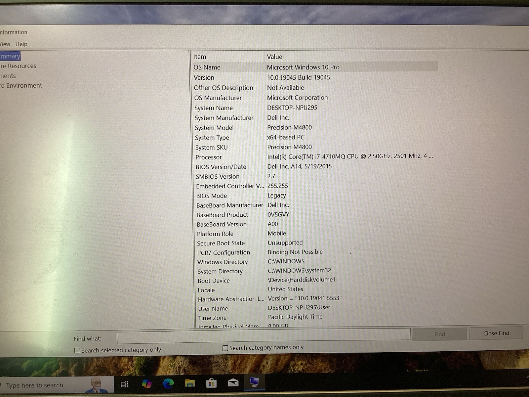Click Binding Not Possible value
The height and width of the screenshot is (397, 529).
(x=295, y=252)
